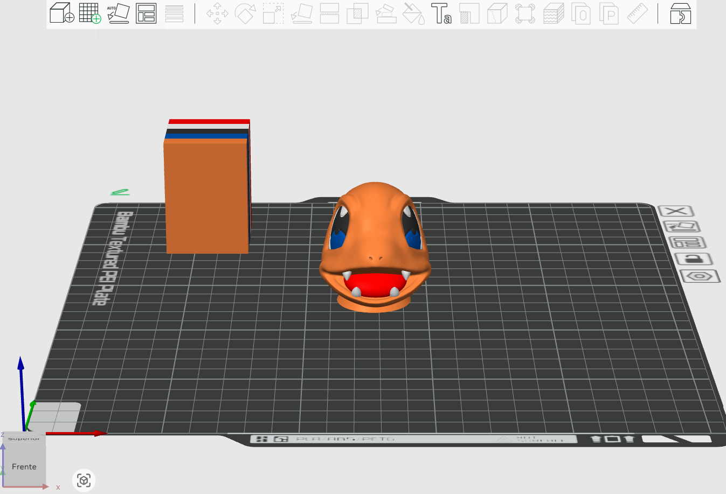Toggle the plate lock padlock icon
726x494 pixels.
coord(693,259)
